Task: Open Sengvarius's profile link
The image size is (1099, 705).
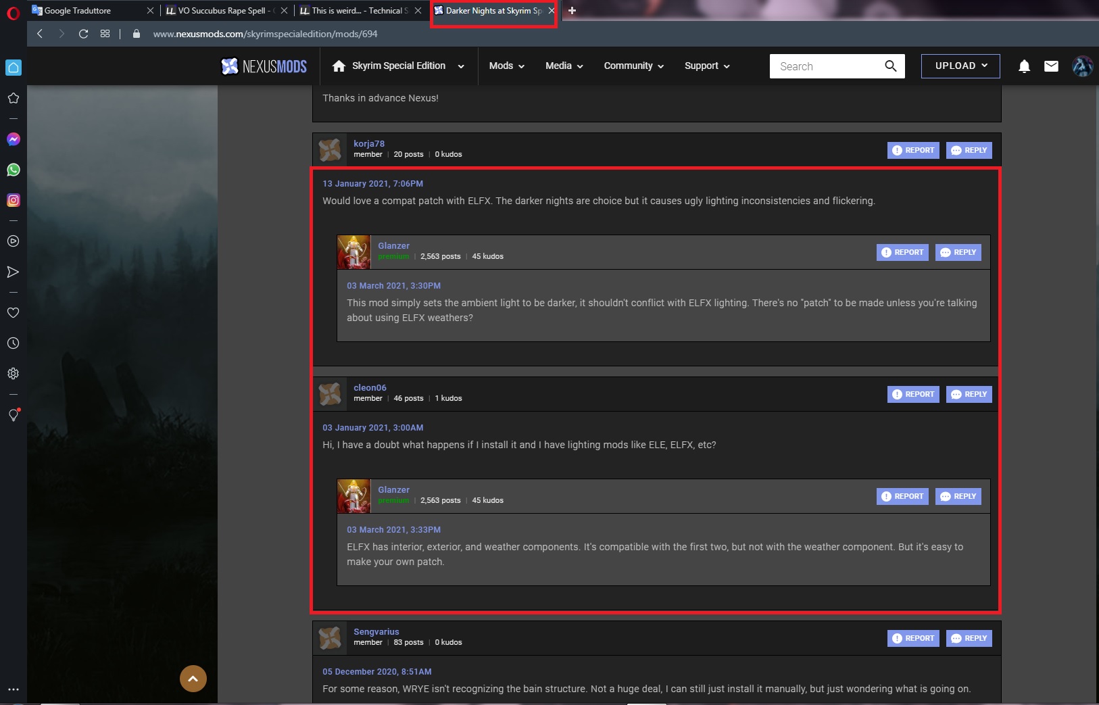Action: [376, 631]
